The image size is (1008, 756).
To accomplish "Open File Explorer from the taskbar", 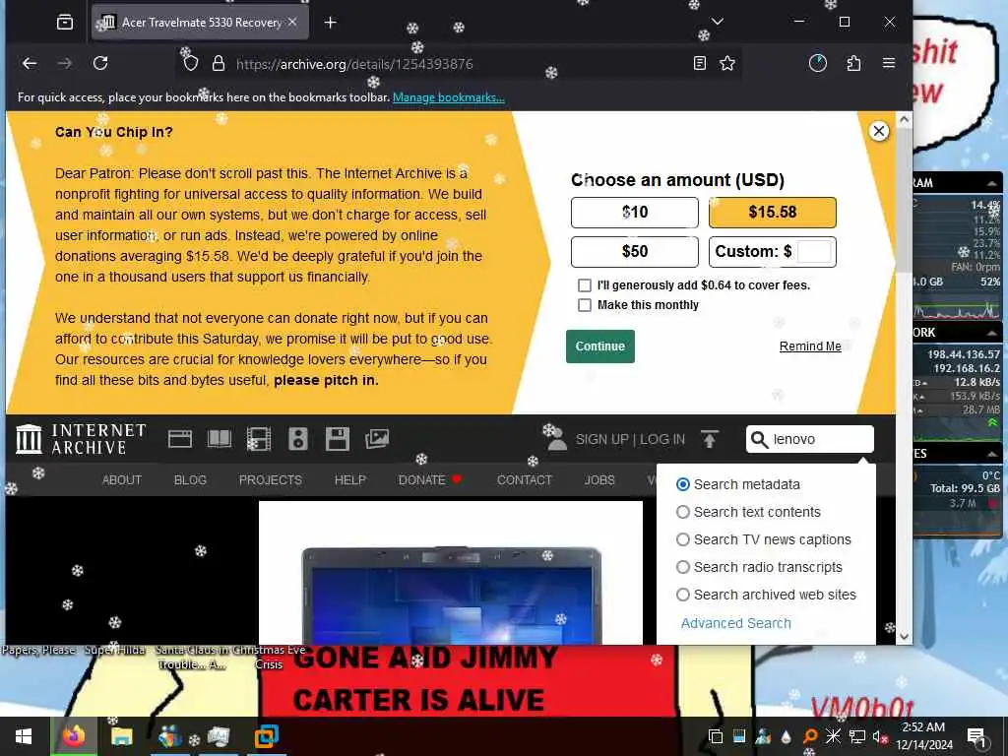I will [121, 736].
